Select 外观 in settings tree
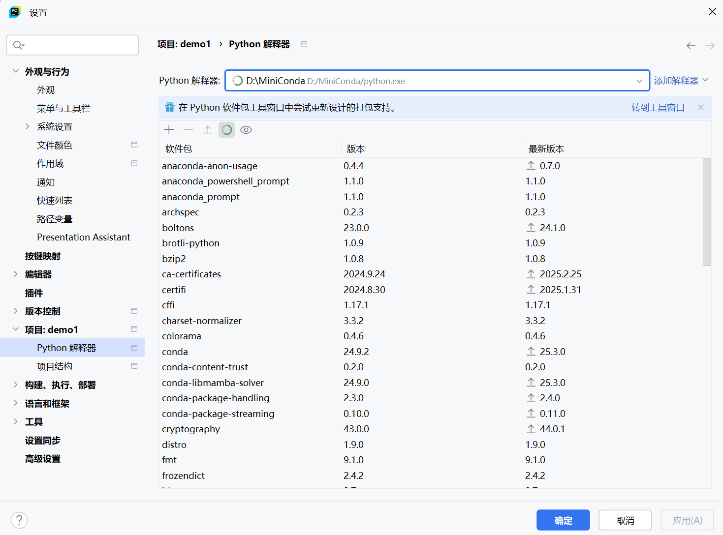 (46, 90)
